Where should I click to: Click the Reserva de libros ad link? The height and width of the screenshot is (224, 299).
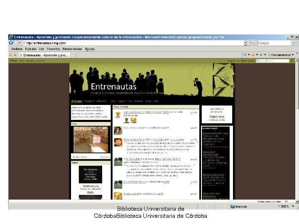(213, 175)
